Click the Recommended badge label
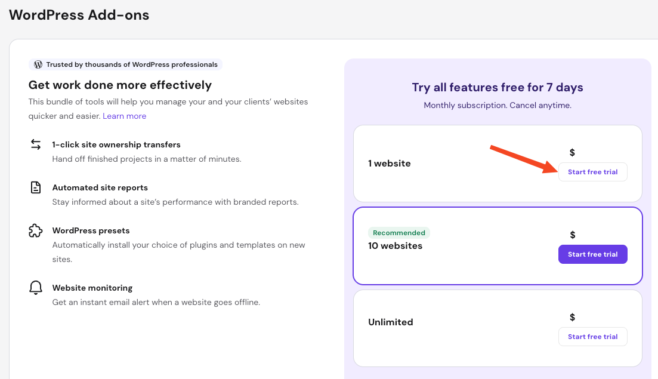This screenshot has height=379, width=658. point(399,233)
